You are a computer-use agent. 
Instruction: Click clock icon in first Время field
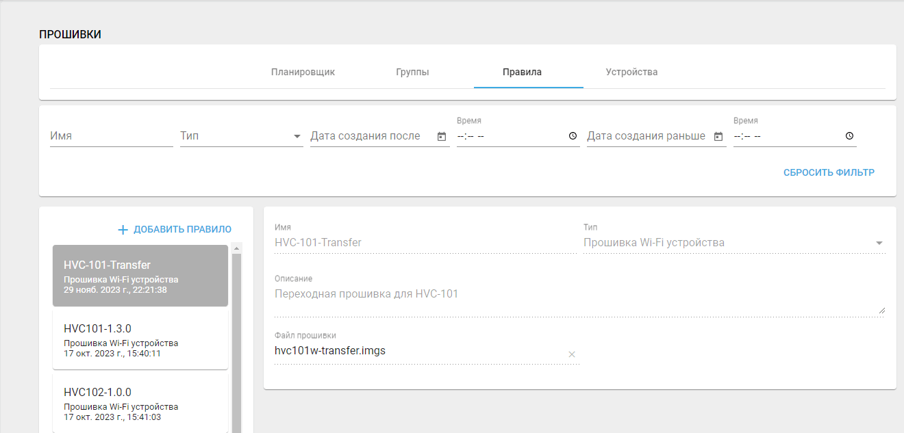(x=573, y=136)
